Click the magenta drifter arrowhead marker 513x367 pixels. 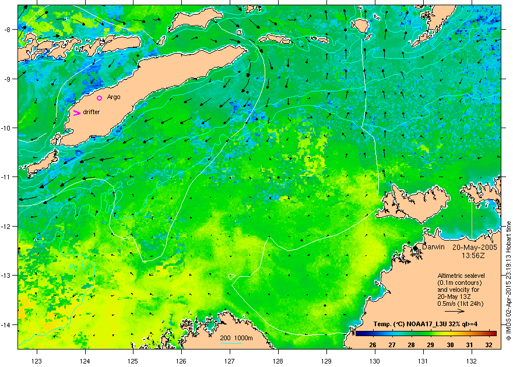tap(76, 113)
